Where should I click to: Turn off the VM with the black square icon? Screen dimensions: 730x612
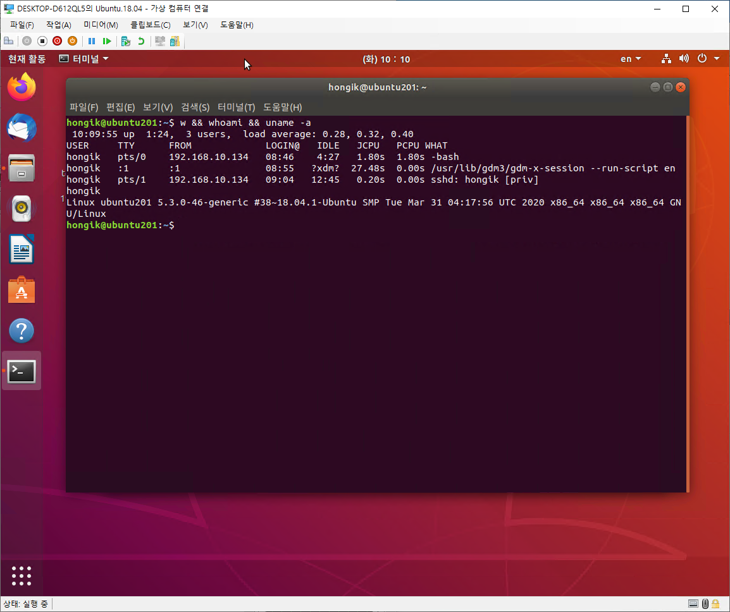[42, 41]
